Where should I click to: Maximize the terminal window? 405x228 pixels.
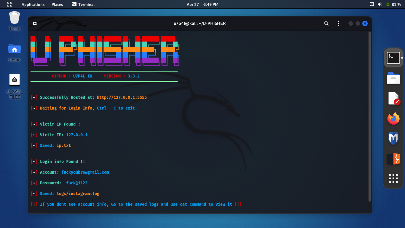tap(358, 23)
